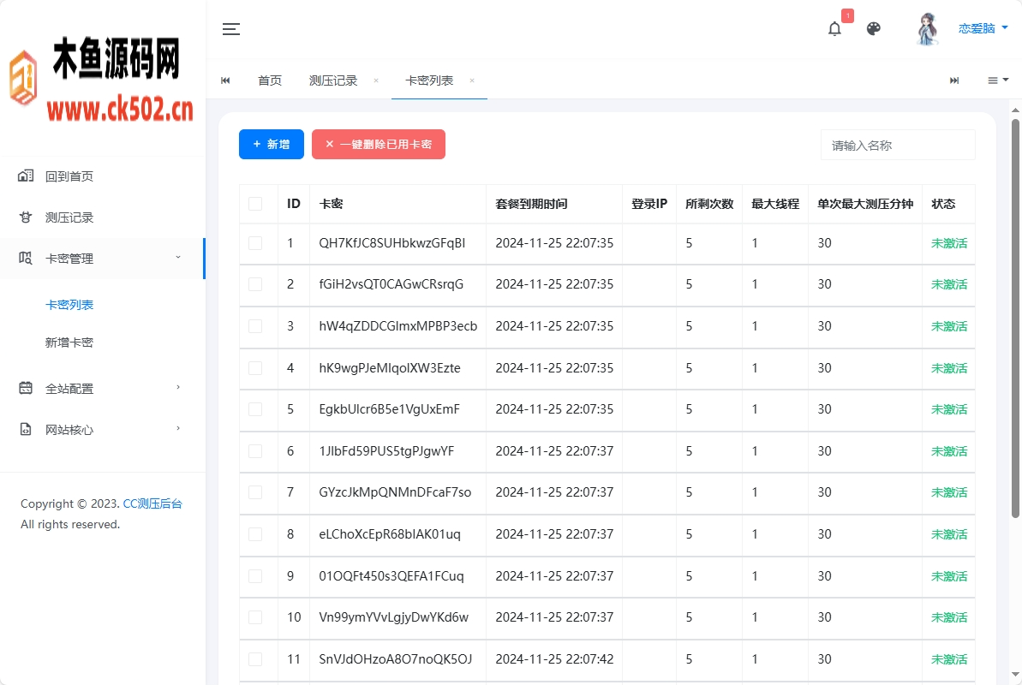
Task: Click the 回到首页 home icon
Action: click(x=26, y=176)
